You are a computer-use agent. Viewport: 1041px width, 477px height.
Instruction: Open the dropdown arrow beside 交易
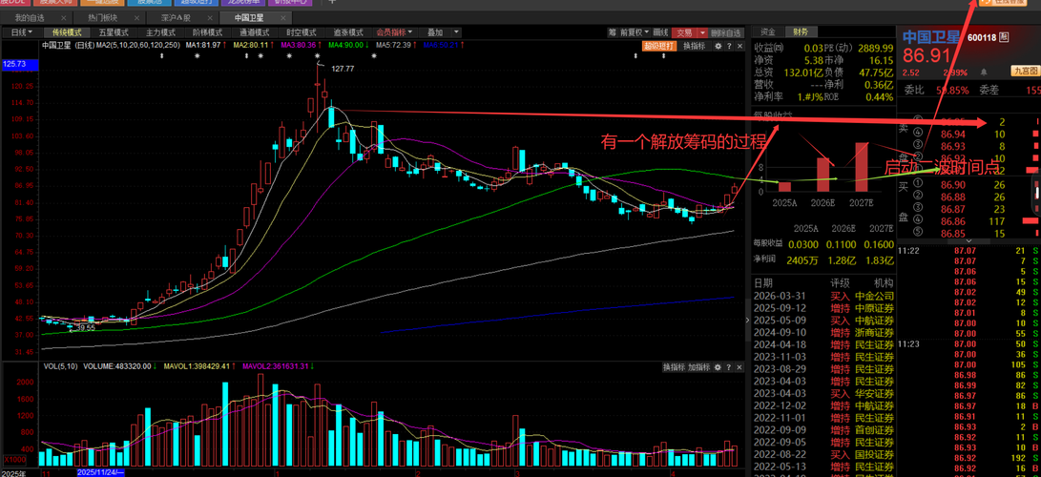click(x=702, y=32)
